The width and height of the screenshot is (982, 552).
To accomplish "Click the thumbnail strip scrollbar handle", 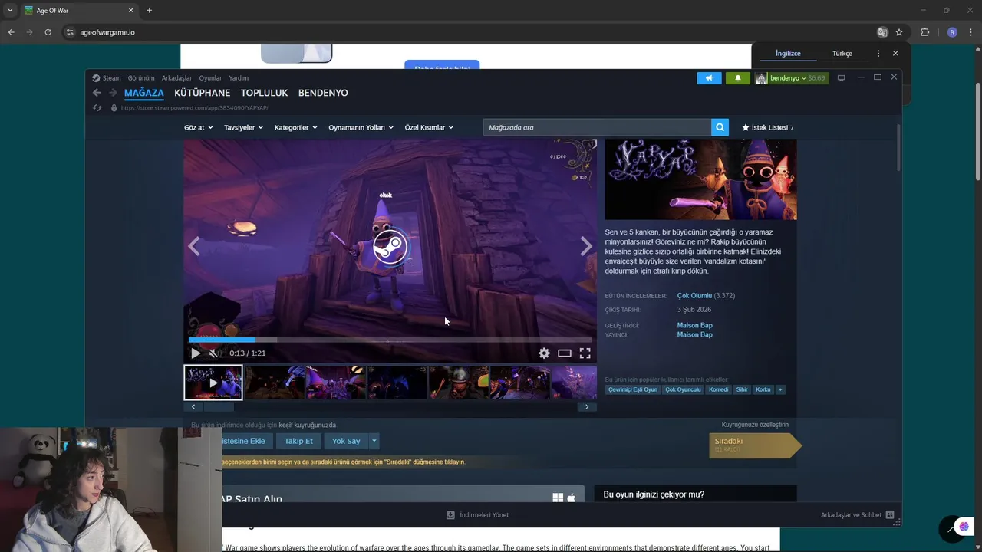I will [219, 407].
